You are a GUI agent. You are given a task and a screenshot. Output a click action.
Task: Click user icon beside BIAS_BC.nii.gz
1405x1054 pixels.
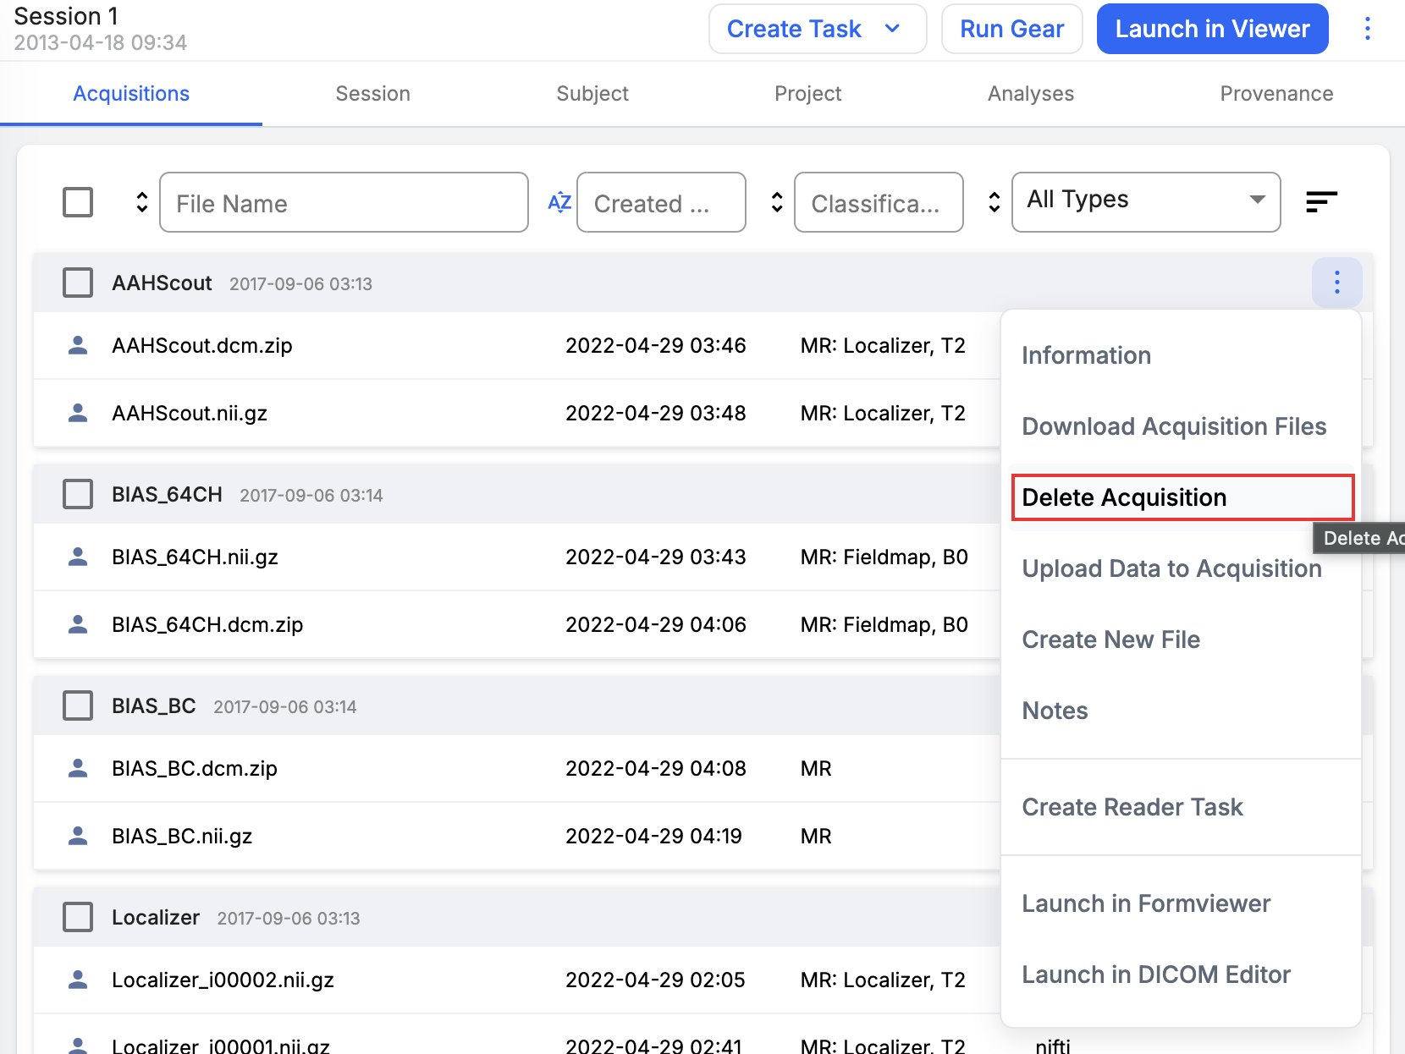coord(78,836)
